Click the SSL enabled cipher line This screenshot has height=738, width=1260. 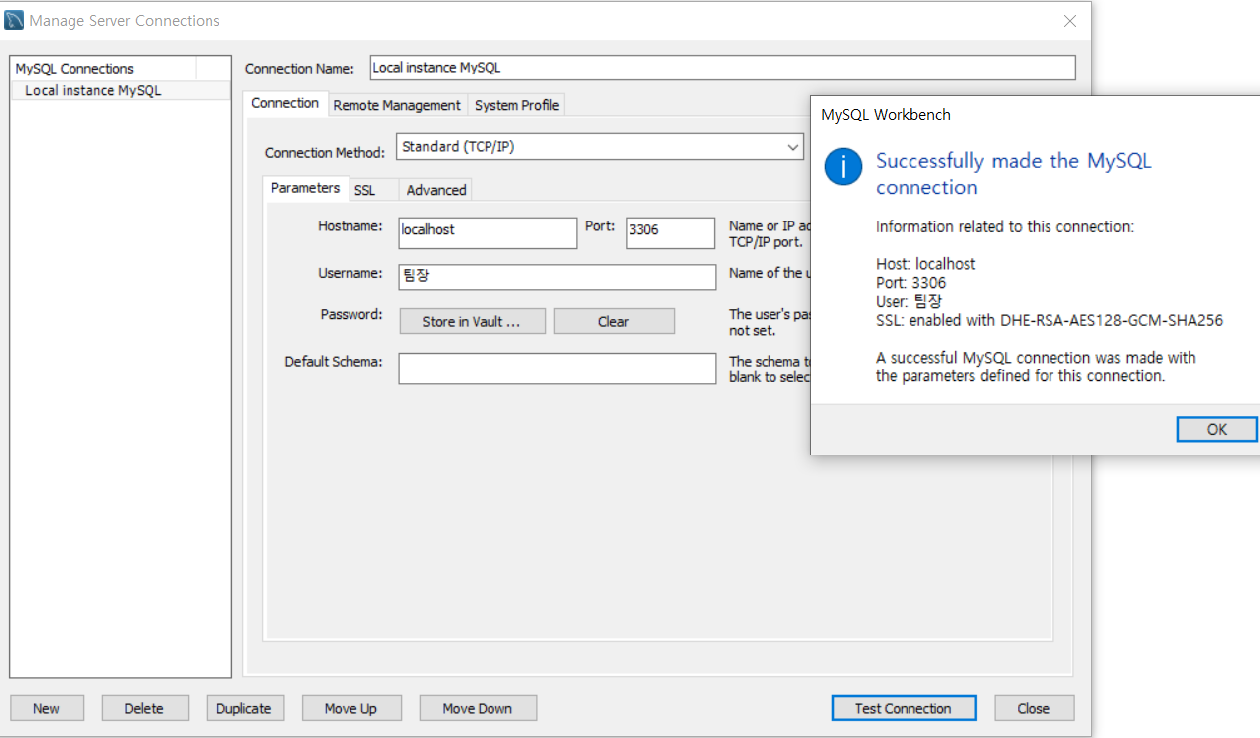point(1050,320)
